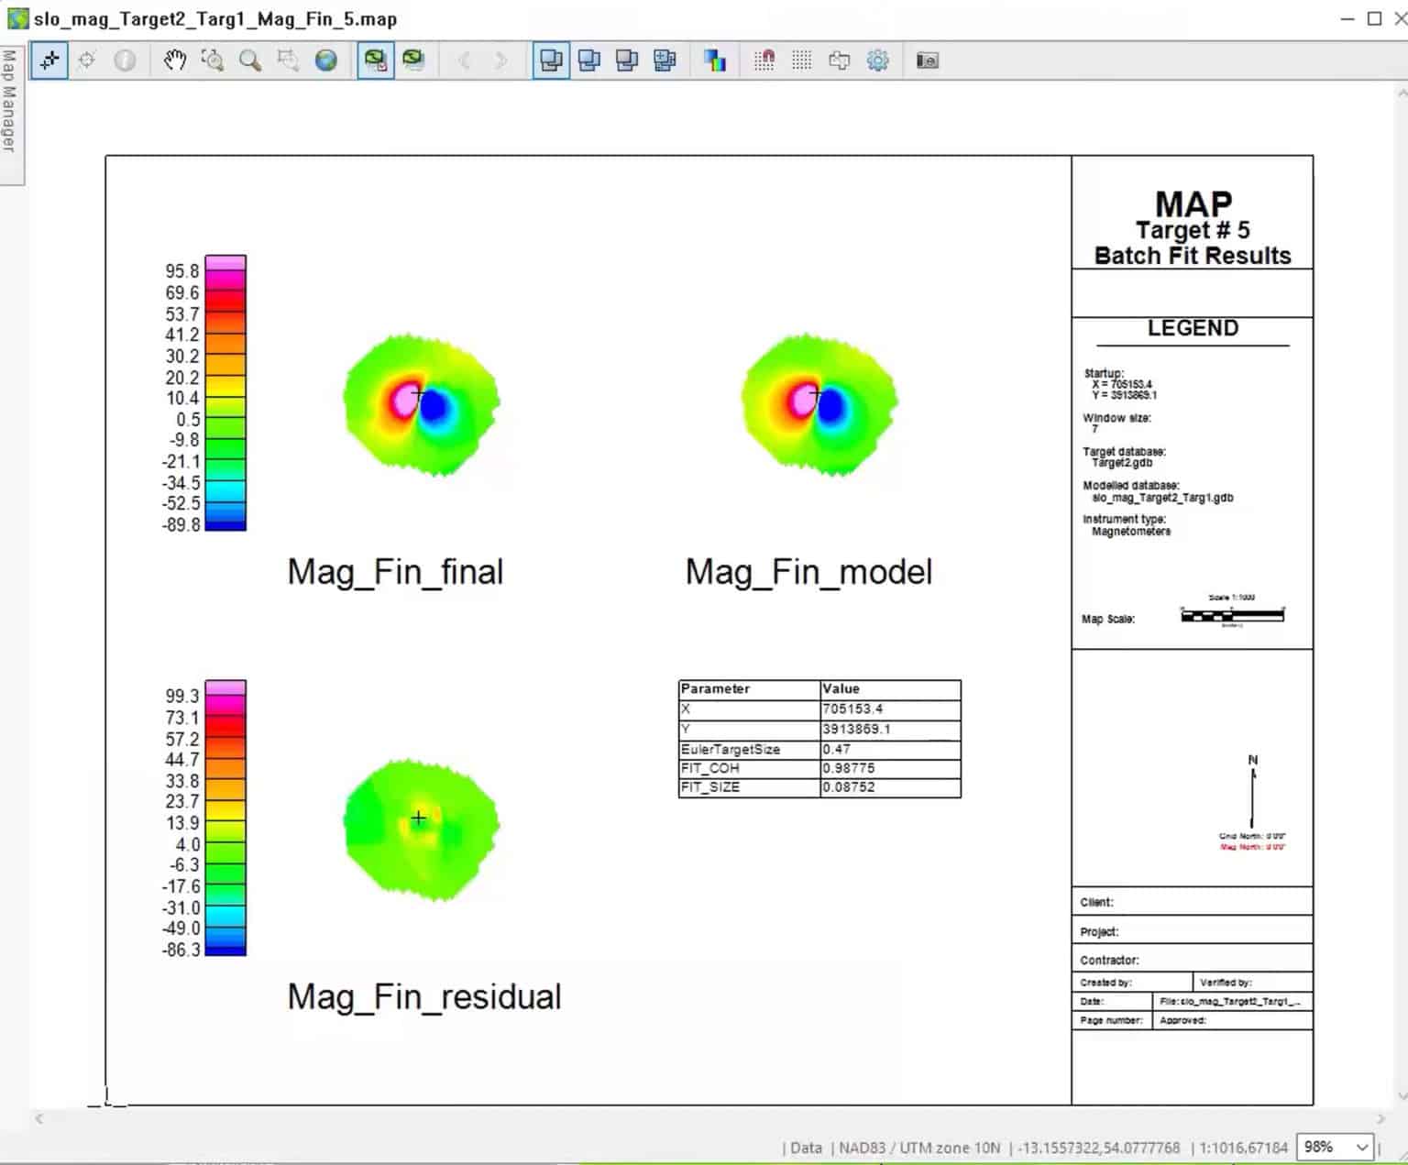The image size is (1408, 1165).
Task: Select the Zoom magnifier tool
Action: (x=249, y=60)
